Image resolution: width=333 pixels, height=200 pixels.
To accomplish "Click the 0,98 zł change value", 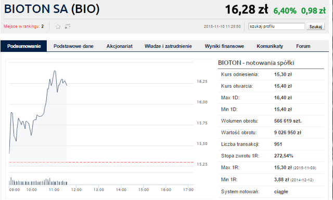I will point(313,10).
